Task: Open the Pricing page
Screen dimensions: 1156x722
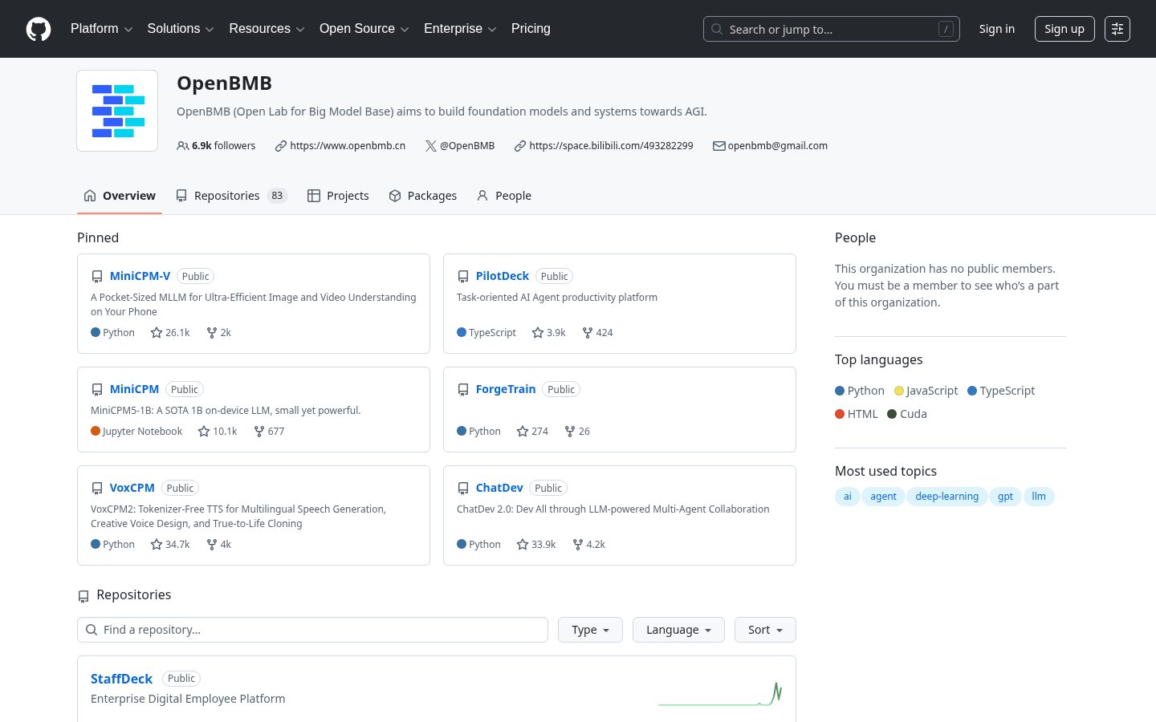Action: pyautogui.click(x=531, y=29)
